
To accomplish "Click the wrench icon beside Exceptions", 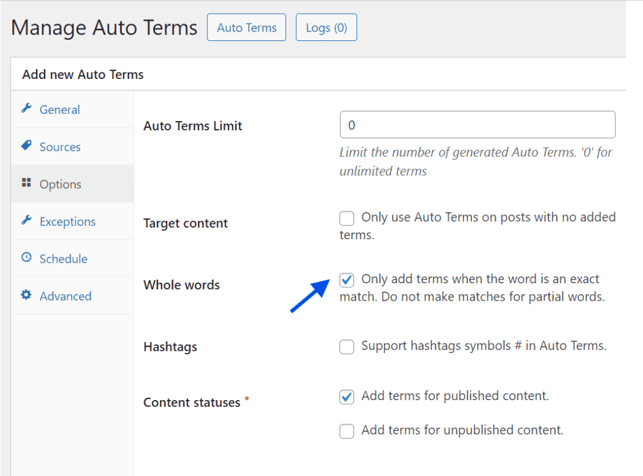I will 27,220.
